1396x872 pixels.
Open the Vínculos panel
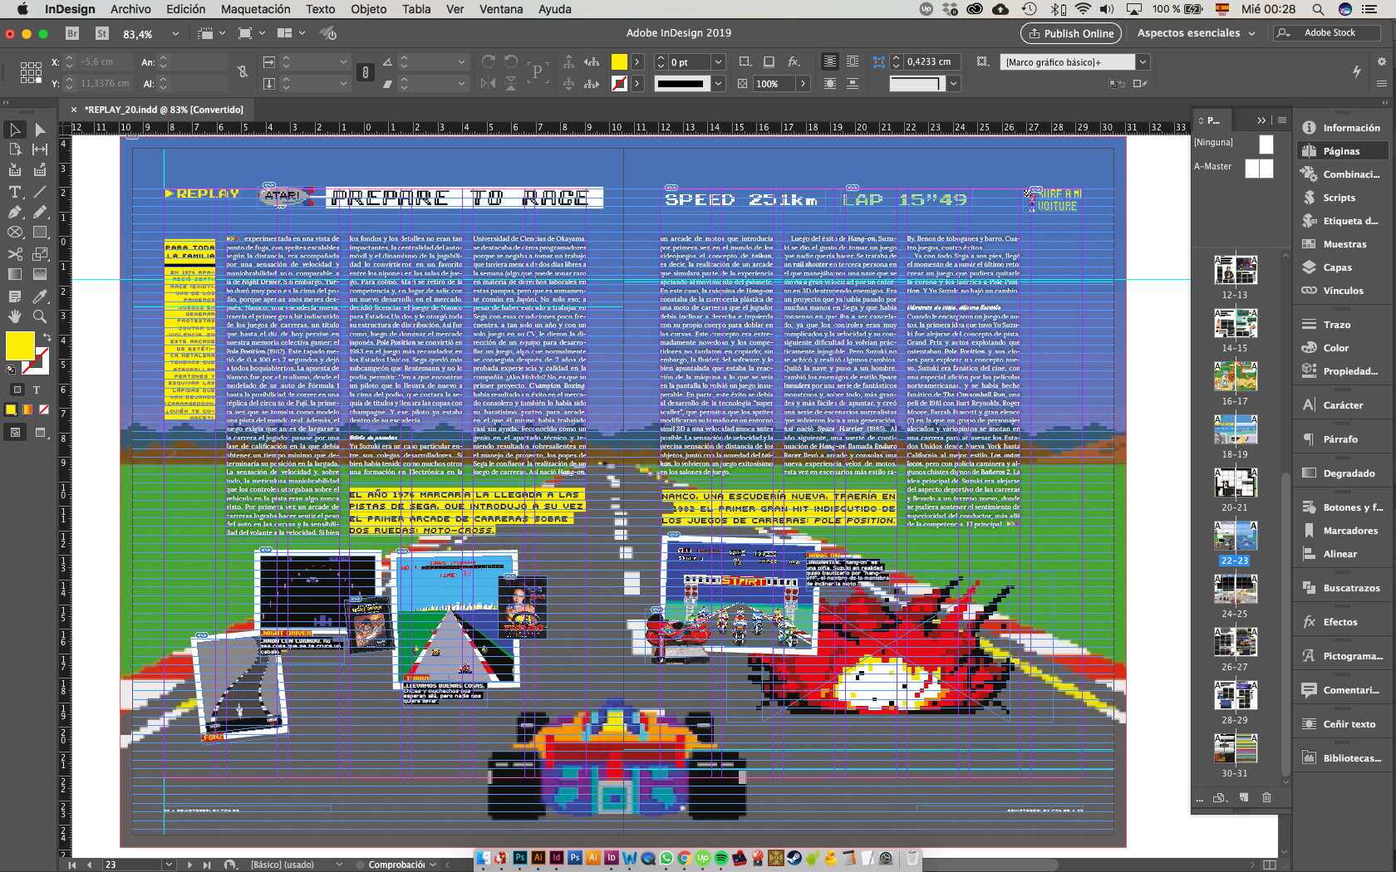click(1343, 291)
